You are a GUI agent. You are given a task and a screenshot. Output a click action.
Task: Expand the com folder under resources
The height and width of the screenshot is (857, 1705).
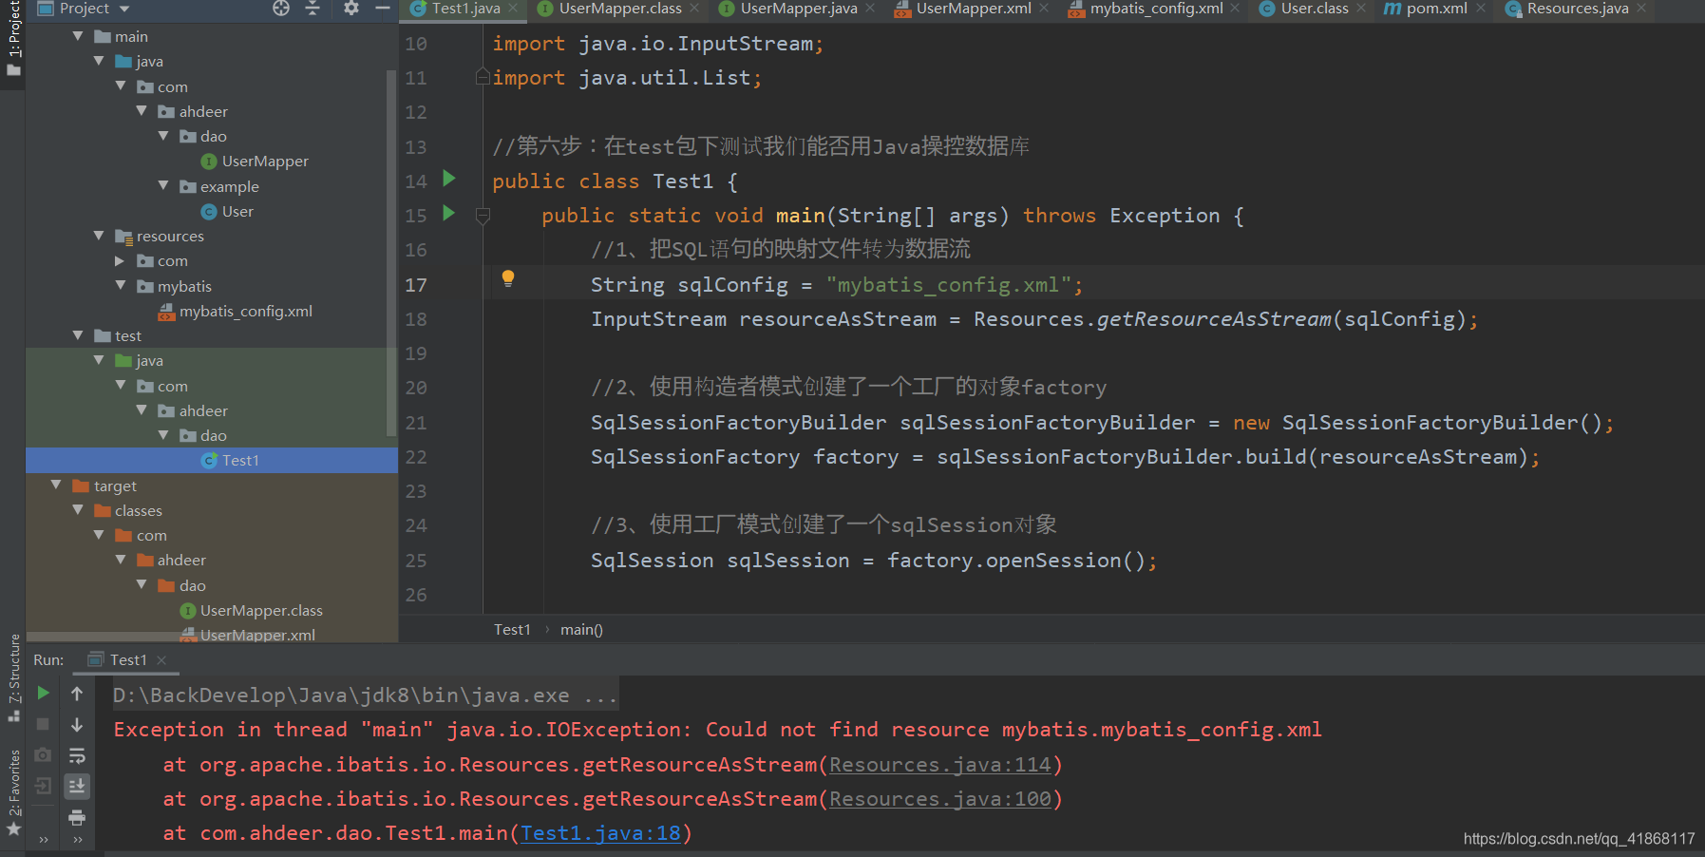[x=120, y=260]
